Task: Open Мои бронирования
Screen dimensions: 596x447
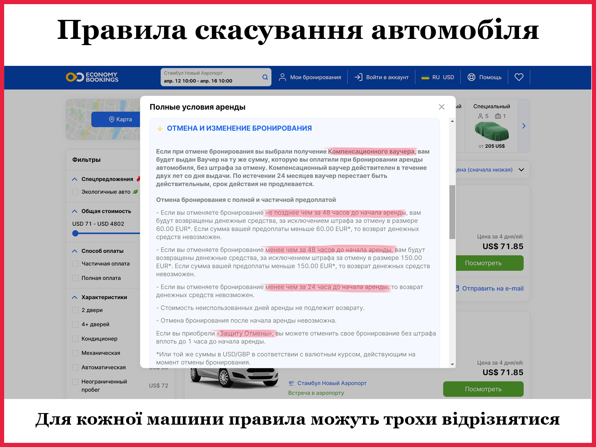Action: click(310, 77)
